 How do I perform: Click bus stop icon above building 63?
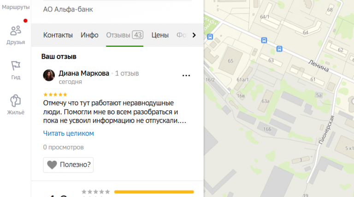[x=264, y=40]
